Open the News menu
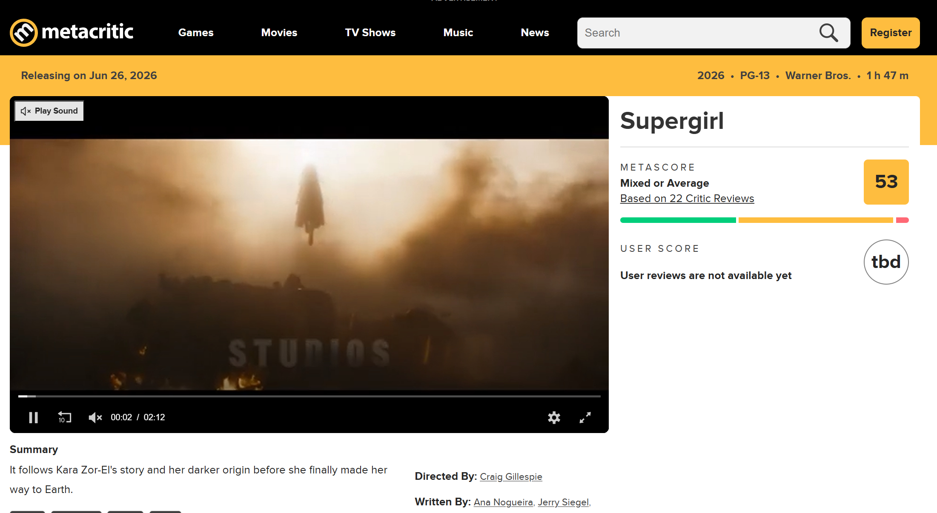The image size is (937, 513). 535,33
